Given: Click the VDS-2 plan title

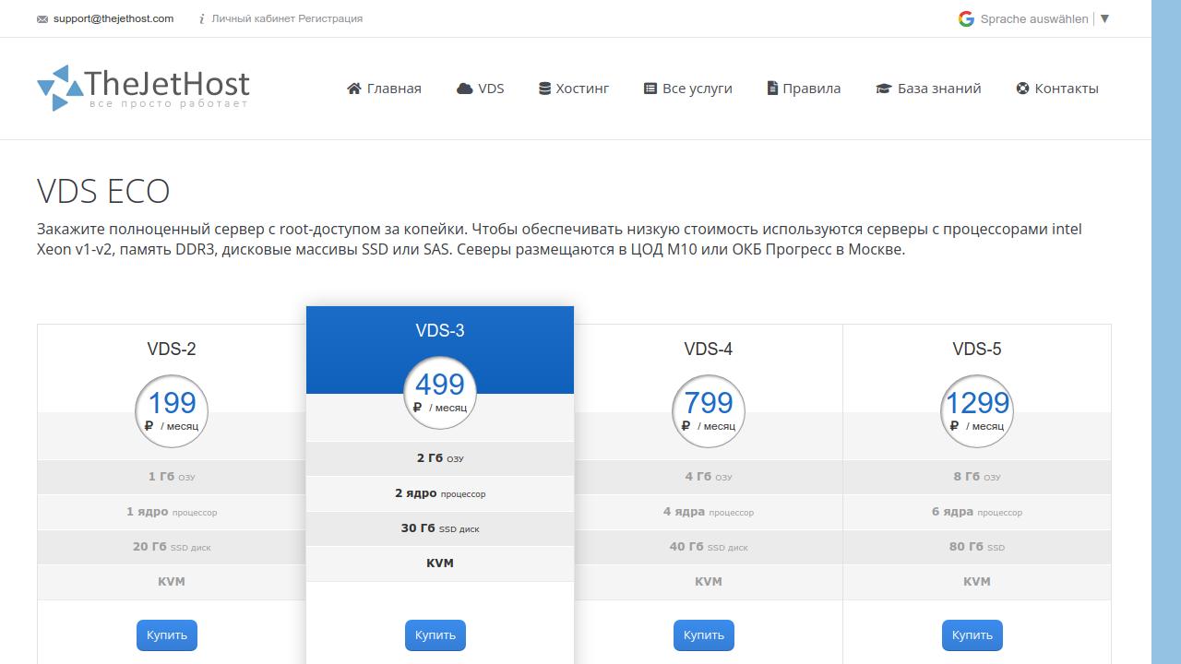Looking at the screenshot, I should click(172, 349).
